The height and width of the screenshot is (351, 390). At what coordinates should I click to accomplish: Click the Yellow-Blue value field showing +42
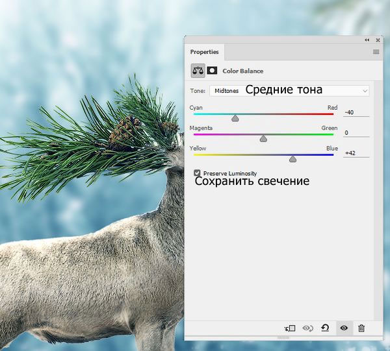(x=356, y=153)
